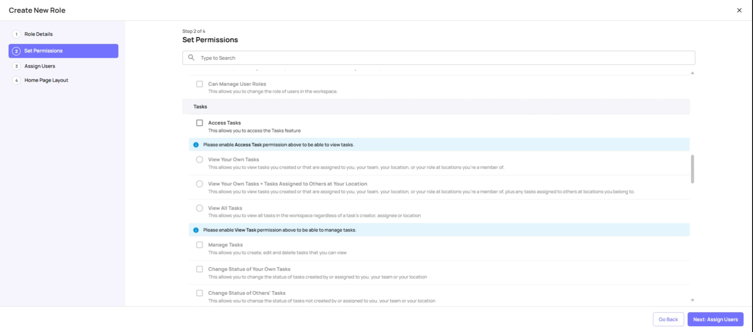The width and height of the screenshot is (753, 332).
Task: Check the Access Tasks checkbox
Action: click(200, 123)
